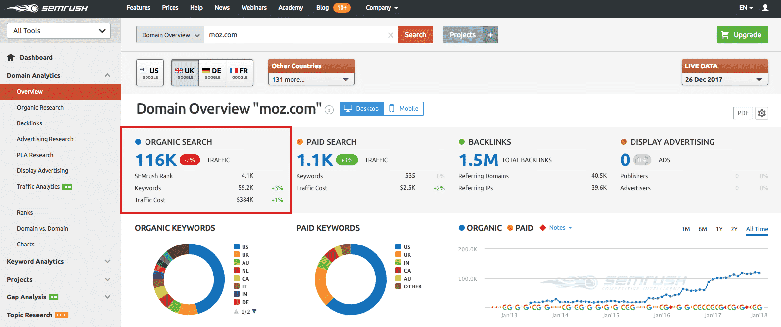Expand the Projects sidebar section

click(x=107, y=280)
